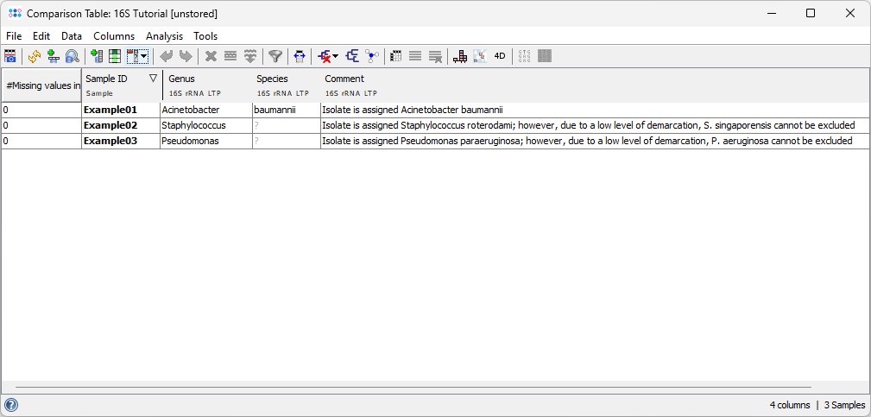Viewport: 871px width, 417px height.
Task: Select the baumannii species cell
Action: tap(285, 111)
